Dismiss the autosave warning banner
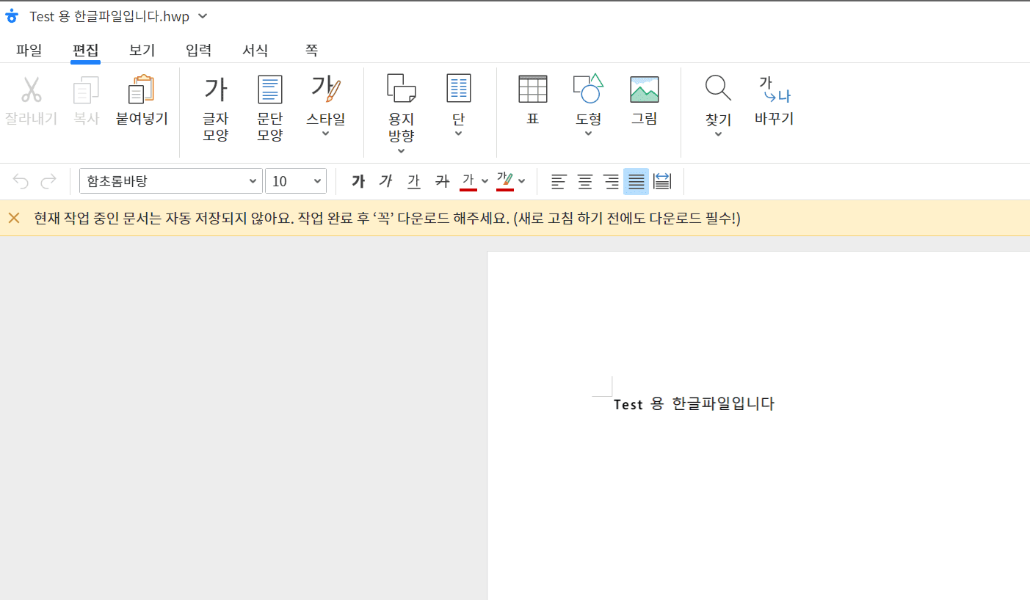 [x=13, y=217]
